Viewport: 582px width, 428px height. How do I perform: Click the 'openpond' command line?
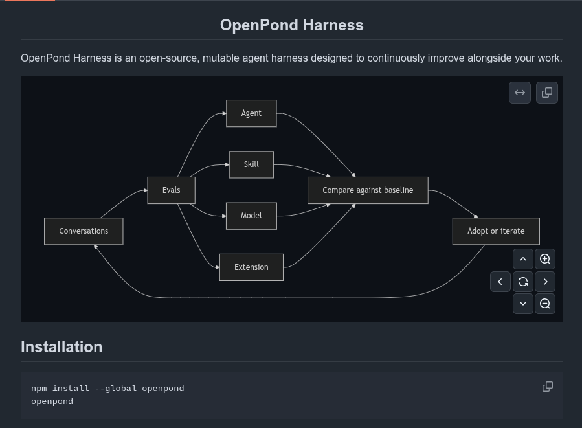pos(52,401)
